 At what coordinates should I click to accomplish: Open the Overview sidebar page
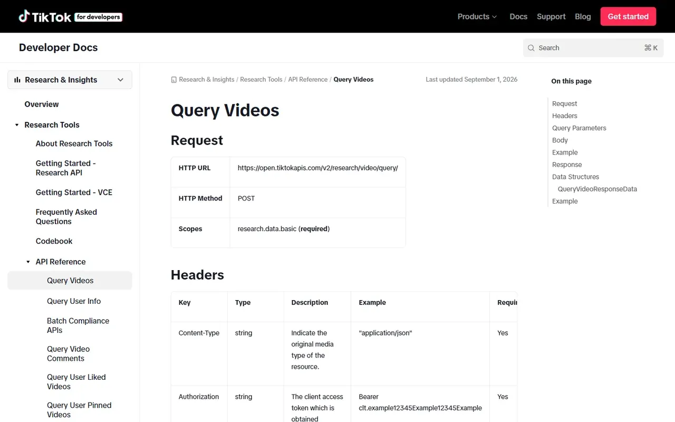[x=42, y=104]
